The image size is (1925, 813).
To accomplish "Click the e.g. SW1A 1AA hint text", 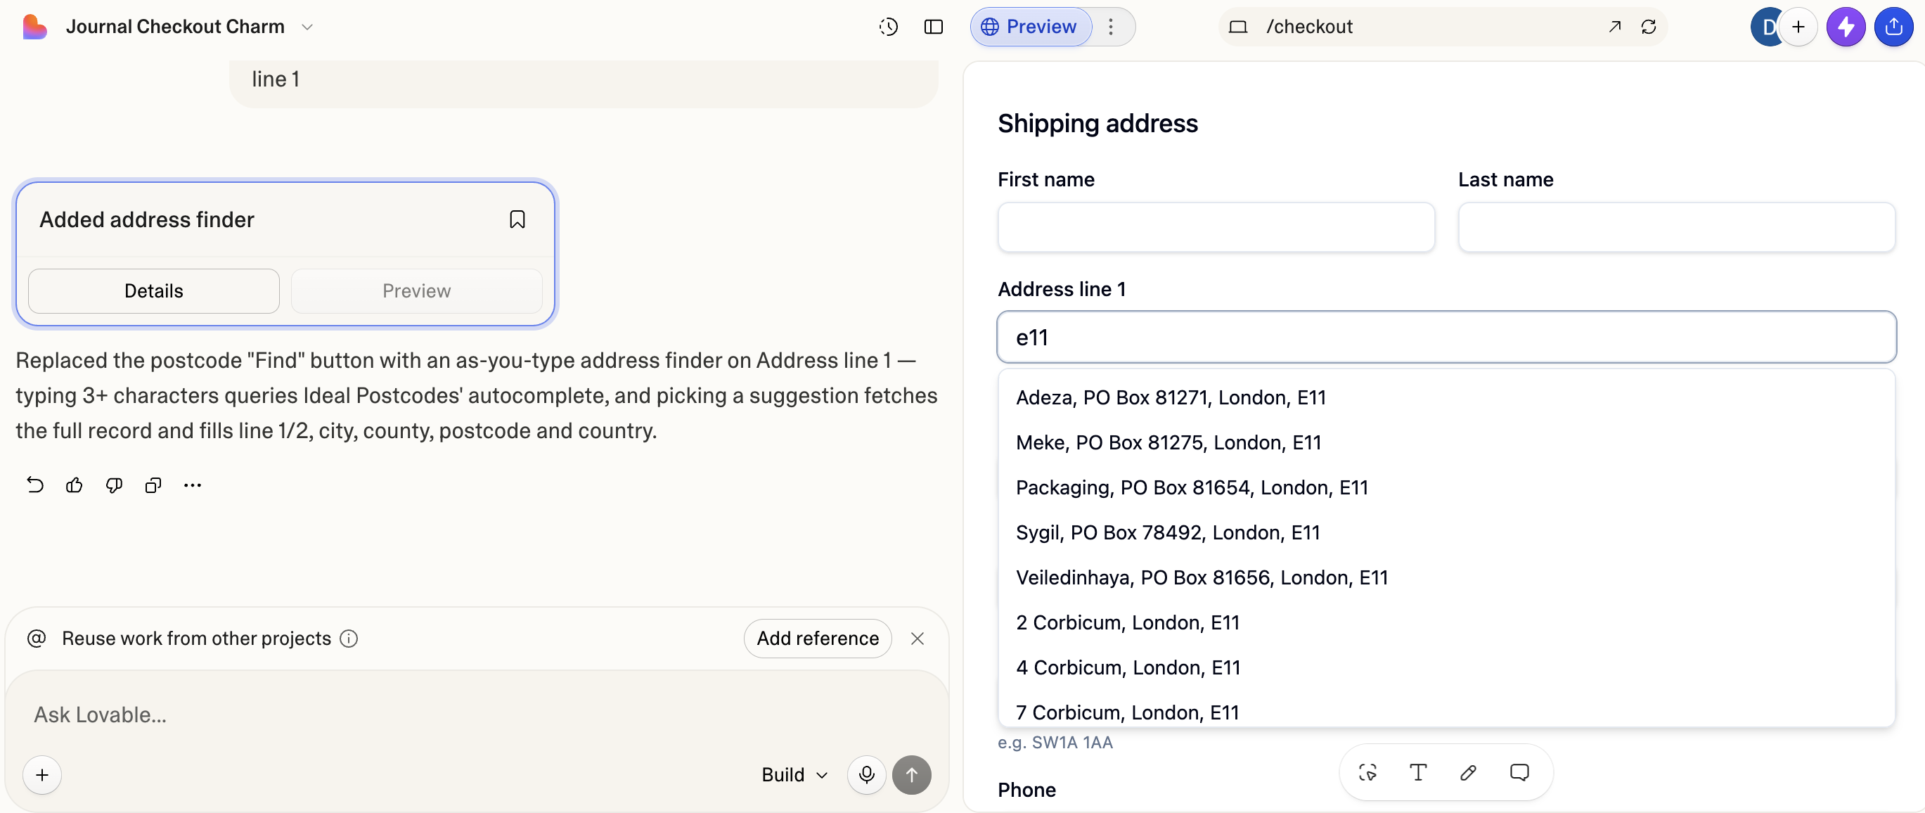I will [x=1055, y=743].
